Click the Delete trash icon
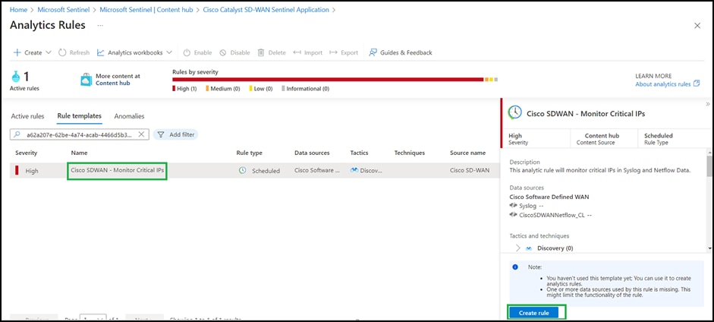 click(261, 52)
